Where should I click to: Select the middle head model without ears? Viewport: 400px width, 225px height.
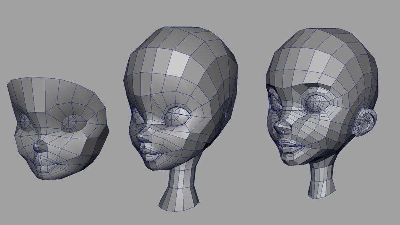tap(181, 119)
